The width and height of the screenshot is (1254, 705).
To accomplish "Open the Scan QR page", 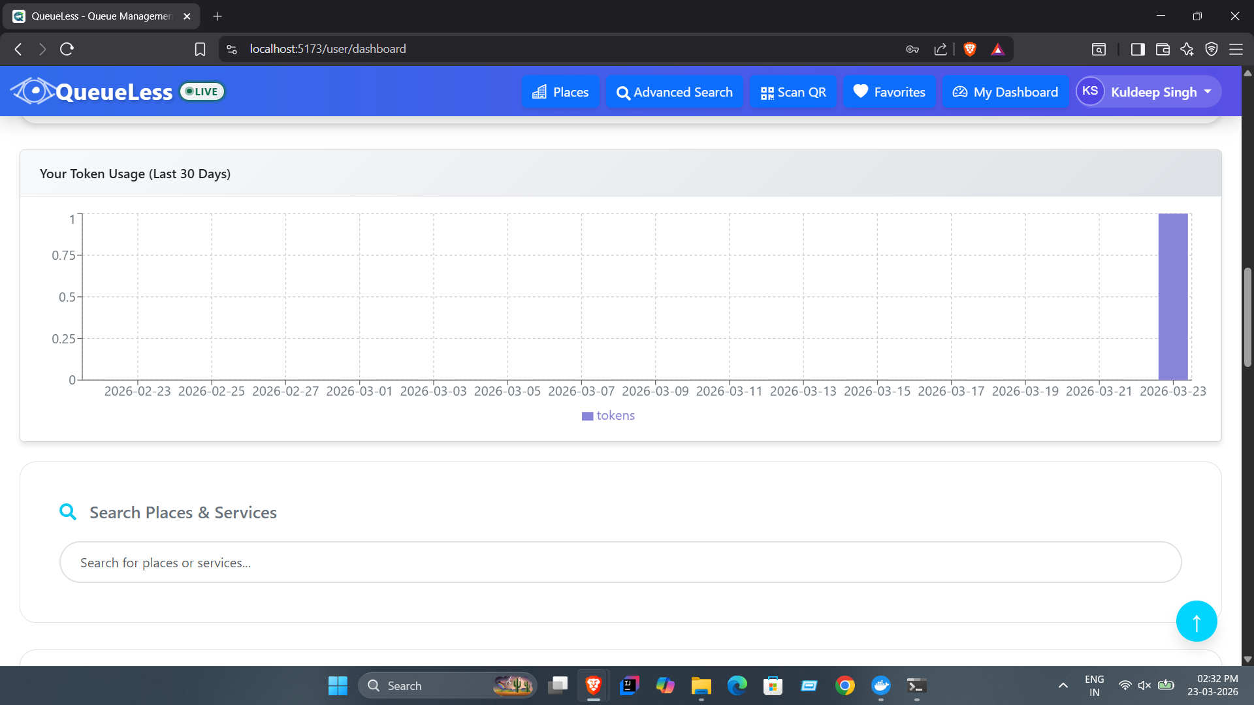I will tap(793, 92).
